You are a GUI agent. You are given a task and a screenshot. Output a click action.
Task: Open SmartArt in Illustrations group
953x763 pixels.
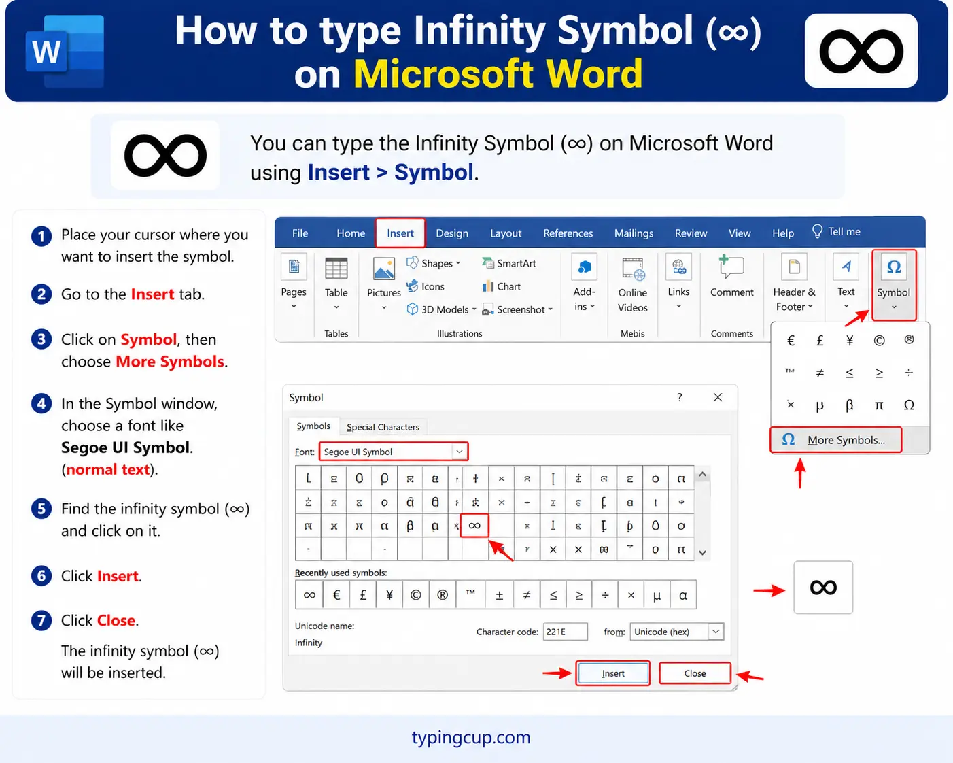[508, 263]
